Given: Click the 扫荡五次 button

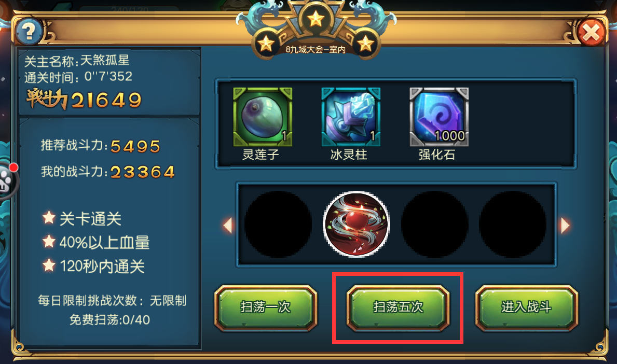Looking at the screenshot, I should (x=398, y=308).
